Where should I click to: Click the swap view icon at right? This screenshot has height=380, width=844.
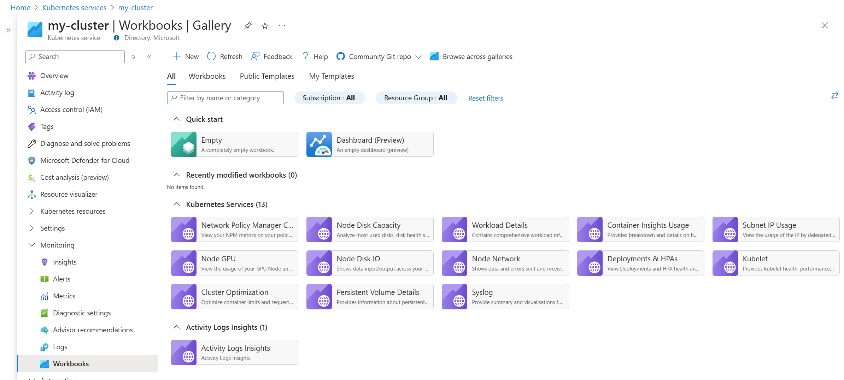(834, 96)
